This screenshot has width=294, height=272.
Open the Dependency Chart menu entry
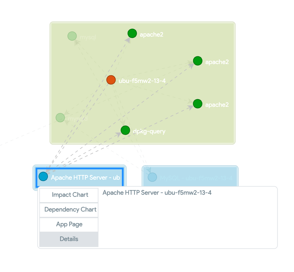point(70,210)
